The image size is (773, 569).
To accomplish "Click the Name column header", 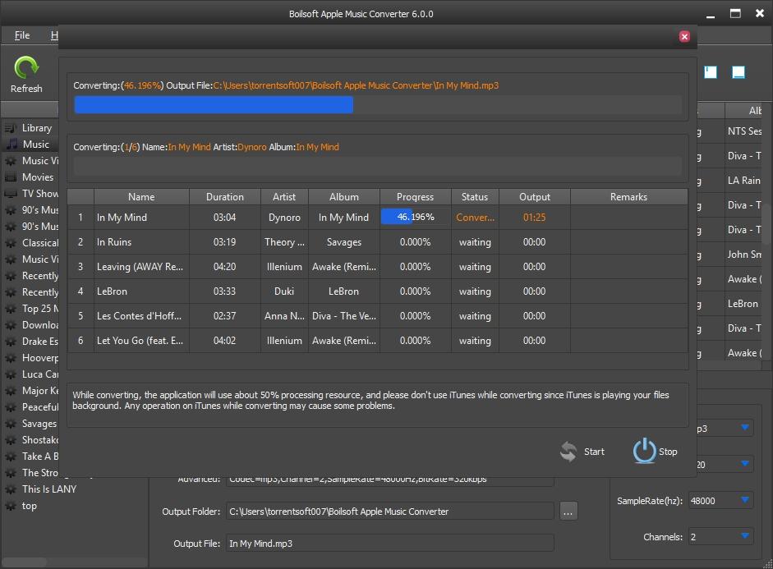I will (x=141, y=196).
